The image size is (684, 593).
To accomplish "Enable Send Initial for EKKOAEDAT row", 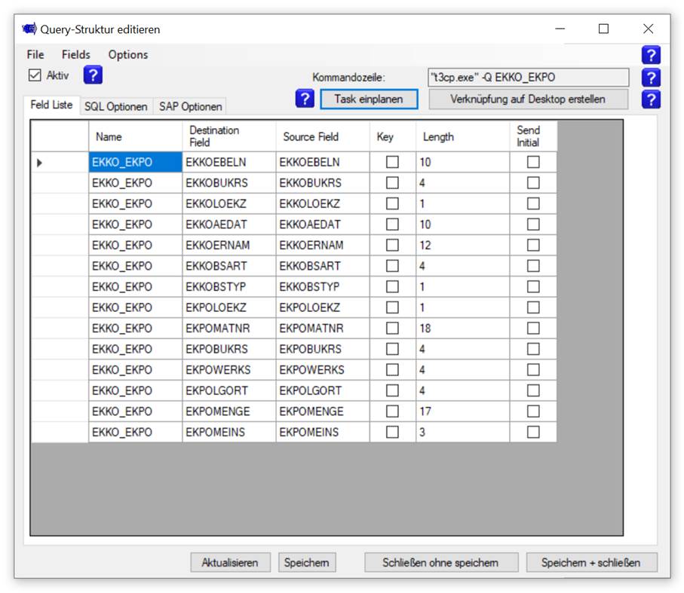I will click(533, 225).
